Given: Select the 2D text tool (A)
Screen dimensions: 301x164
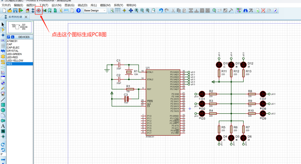Looking at the screenshot, I should 3,126.
